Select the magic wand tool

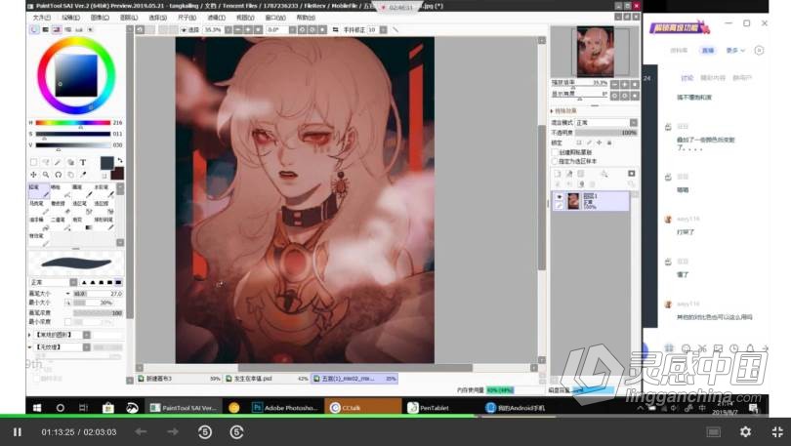[x=58, y=162]
